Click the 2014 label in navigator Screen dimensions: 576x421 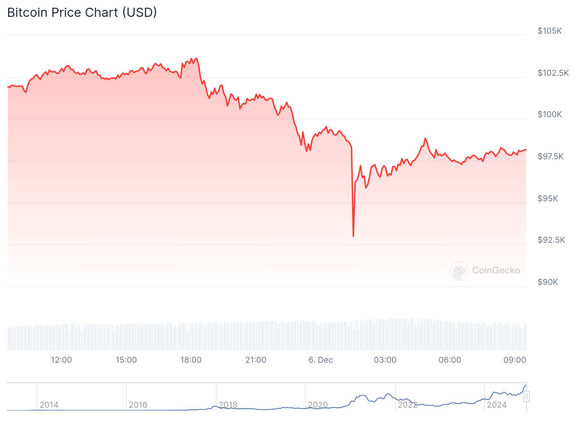[49, 405]
